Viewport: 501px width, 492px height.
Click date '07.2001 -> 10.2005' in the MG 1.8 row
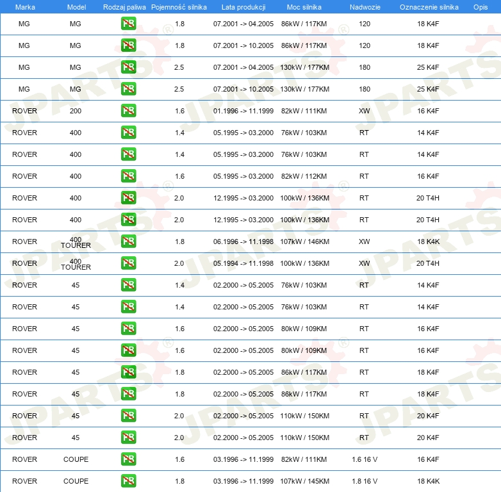243,45
